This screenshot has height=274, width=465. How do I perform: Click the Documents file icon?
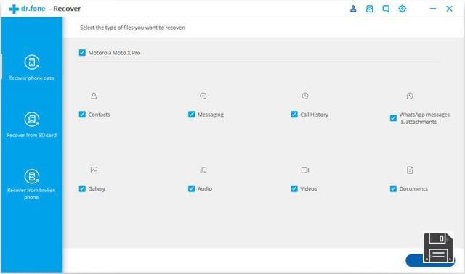pyautogui.click(x=410, y=170)
